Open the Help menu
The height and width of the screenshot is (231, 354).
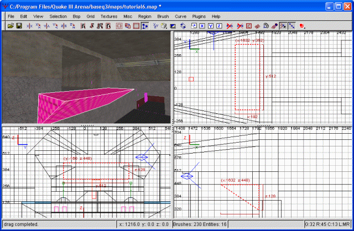pyautogui.click(x=216, y=17)
